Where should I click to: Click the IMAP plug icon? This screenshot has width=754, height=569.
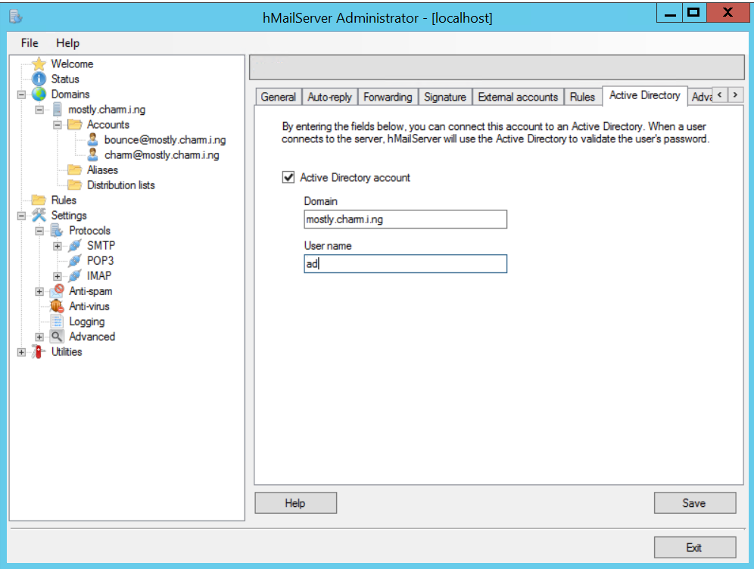(x=74, y=276)
